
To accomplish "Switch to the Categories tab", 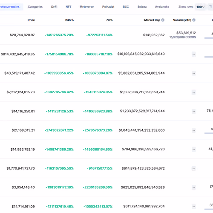I will pos(35,7).
